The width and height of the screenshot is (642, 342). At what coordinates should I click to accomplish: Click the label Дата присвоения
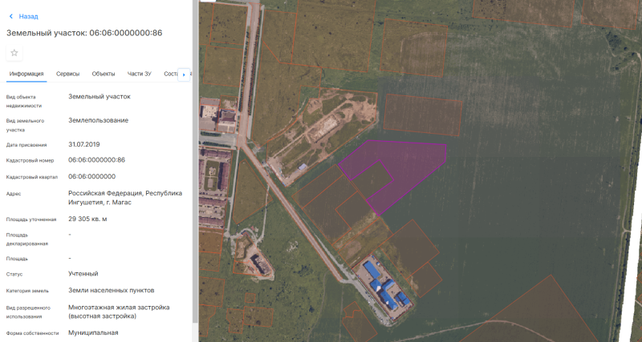click(26, 145)
